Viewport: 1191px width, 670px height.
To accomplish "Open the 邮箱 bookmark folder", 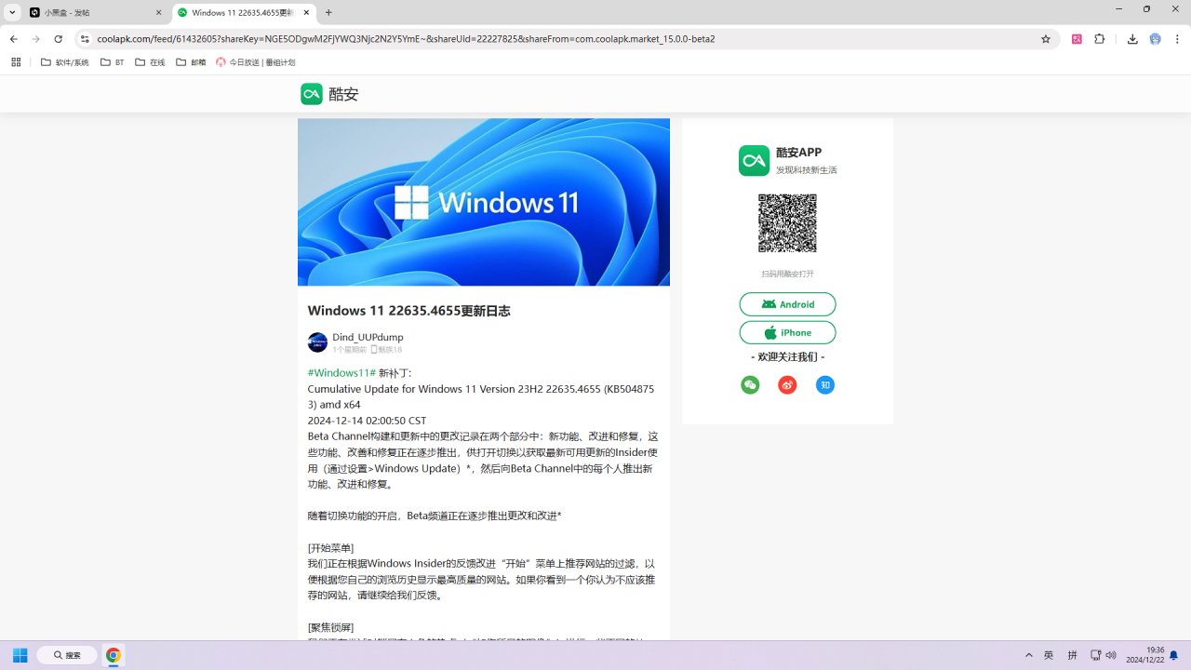I will pos(192,62).
